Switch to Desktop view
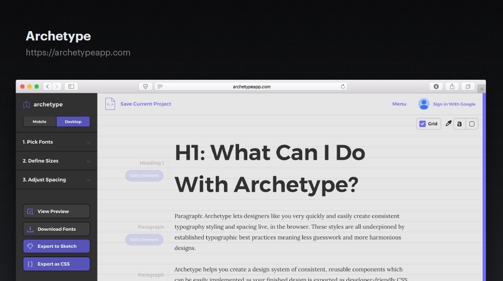This screenshot has width=503, height=281. pyautogui.click(x=73, y=121)
